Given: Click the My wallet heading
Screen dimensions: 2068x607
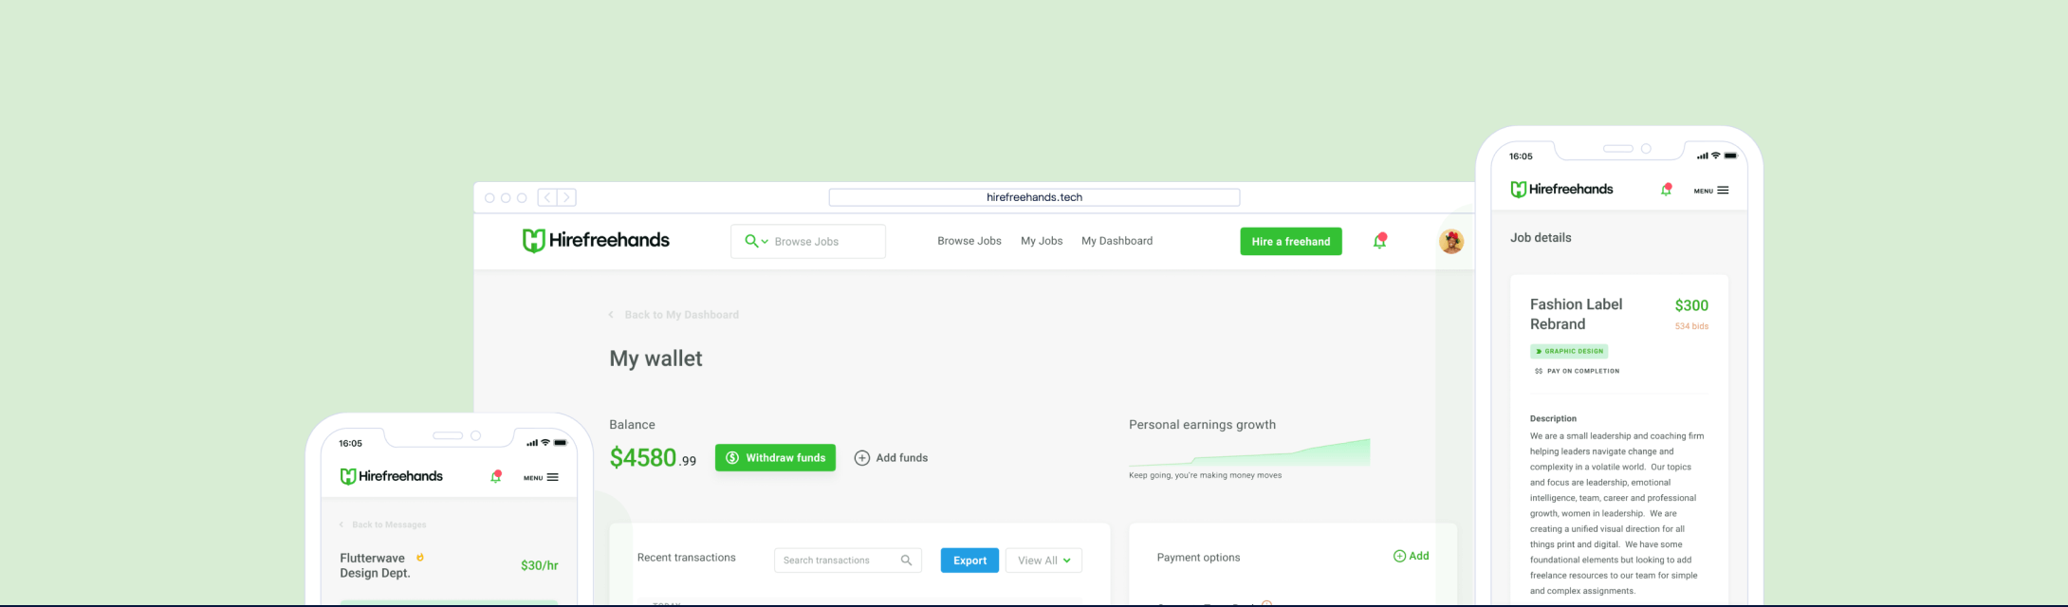Looking at the screenshot, I should tap(655, 359).
